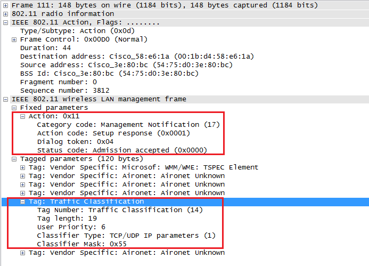Image resolution: width=369 pixels, height=266 pixels.
Task: Expand the last Aironet Unknown tag
Action: click(x=23, y=253)
